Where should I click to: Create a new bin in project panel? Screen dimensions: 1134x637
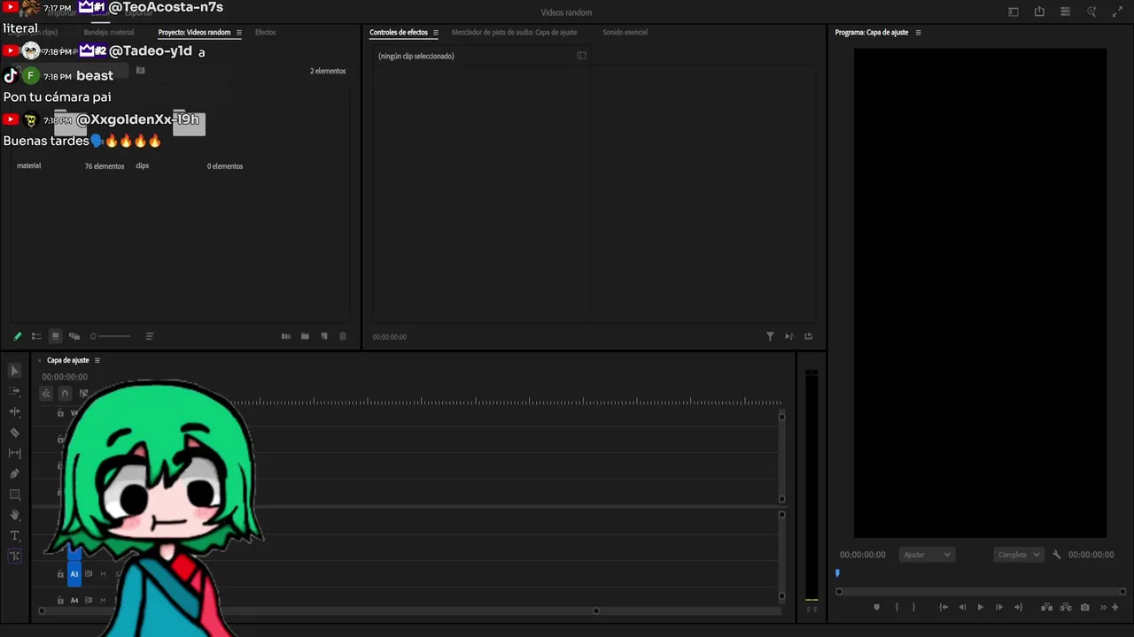tap(305, 336)
